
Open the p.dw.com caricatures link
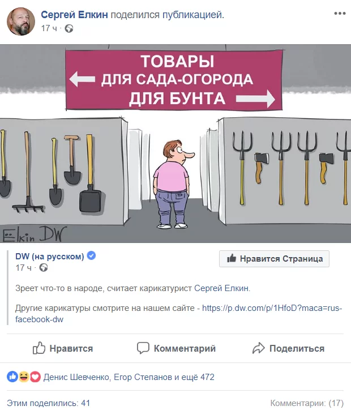[x=178, y=314]
